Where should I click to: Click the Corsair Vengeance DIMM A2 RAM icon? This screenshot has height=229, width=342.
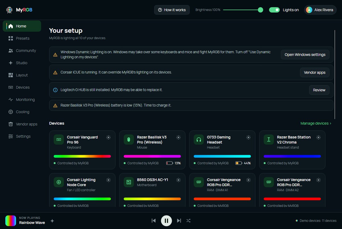(x=269, y=182)
